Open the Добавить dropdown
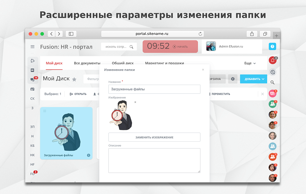This screenshot has height=194, width=306. pos(253,79)
